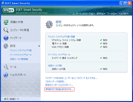133x102 pixels.
Task: Open the ユーザーインタフェース(U) menu
Action: click(84, 14)
